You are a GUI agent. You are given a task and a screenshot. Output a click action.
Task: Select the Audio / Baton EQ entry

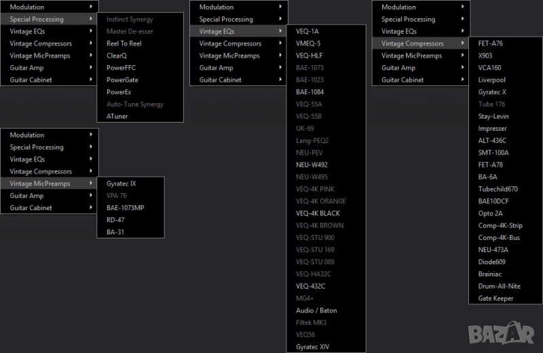[x=316, y=310]
